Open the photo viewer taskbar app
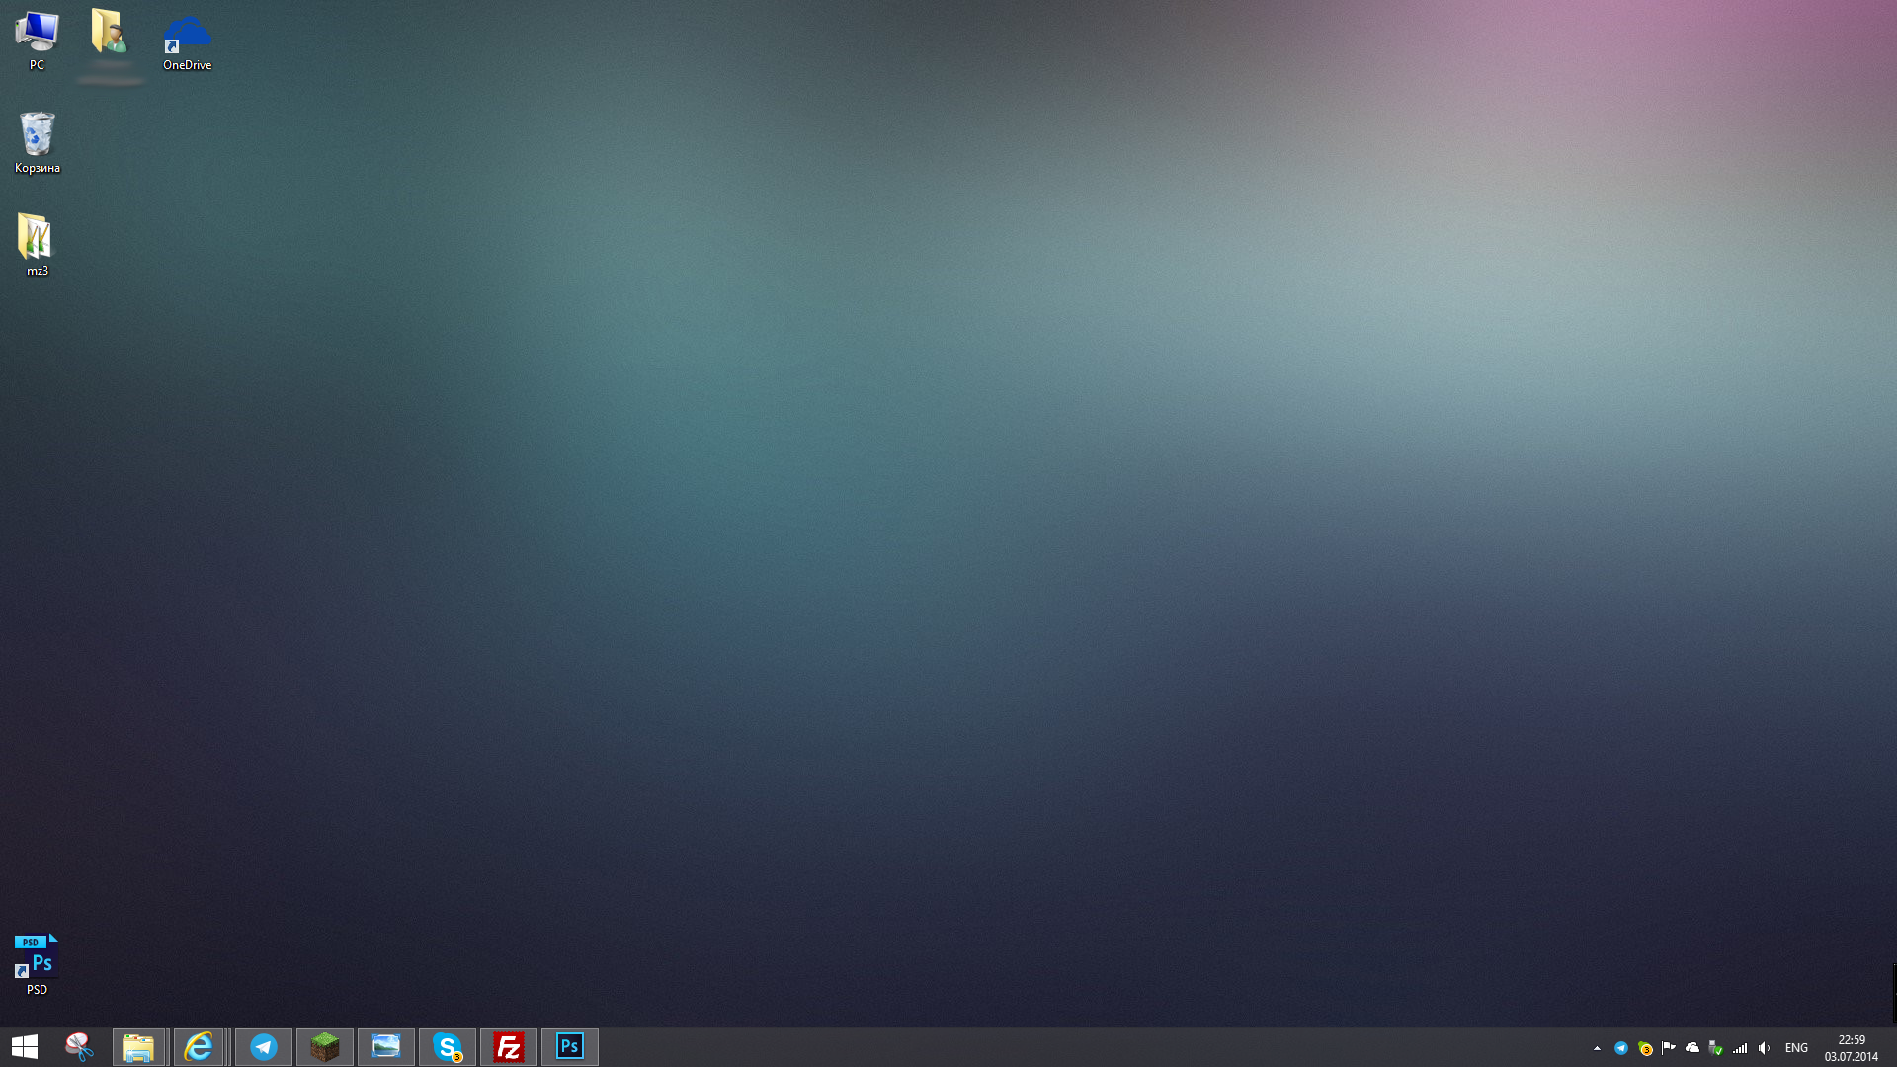Screen dimensions: 1897x1067 click(386, 1047)
